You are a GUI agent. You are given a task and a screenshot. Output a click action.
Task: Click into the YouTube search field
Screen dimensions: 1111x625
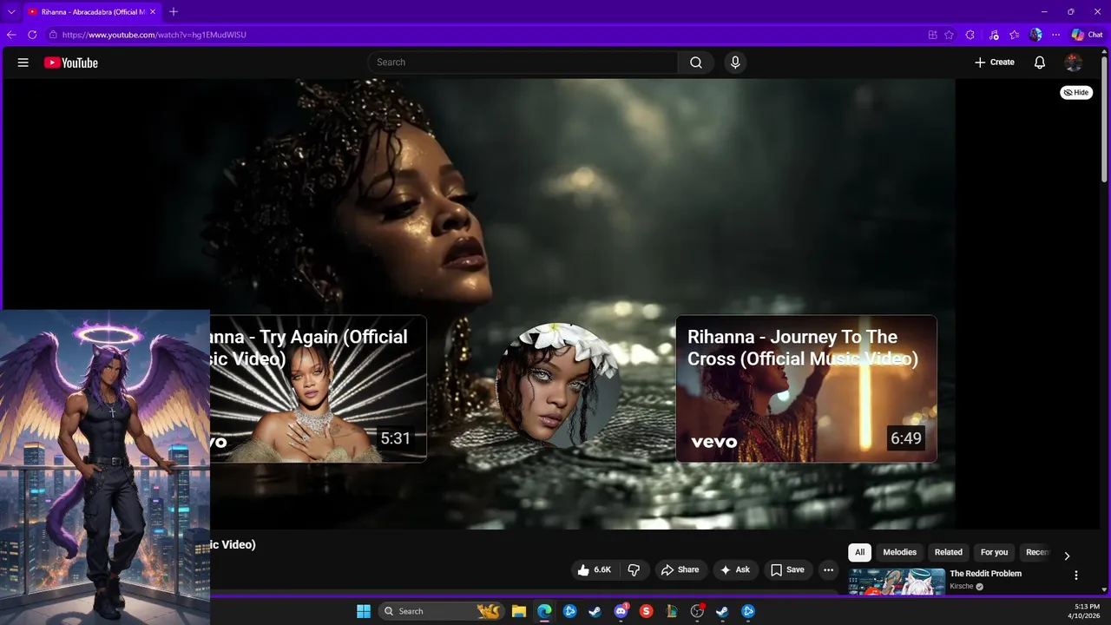523,62
